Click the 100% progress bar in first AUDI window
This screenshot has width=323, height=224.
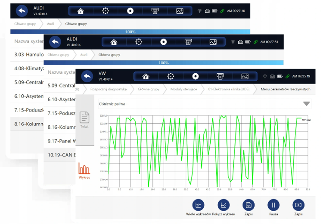point(130,32)
